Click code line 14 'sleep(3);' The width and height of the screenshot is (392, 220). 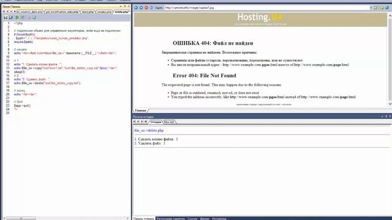[20, 72]
